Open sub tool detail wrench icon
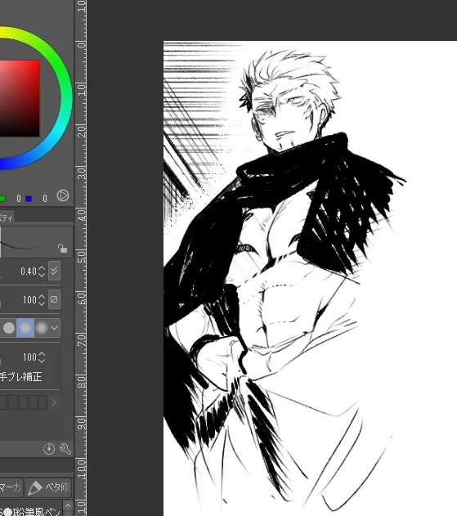 [x=65, y=449]
